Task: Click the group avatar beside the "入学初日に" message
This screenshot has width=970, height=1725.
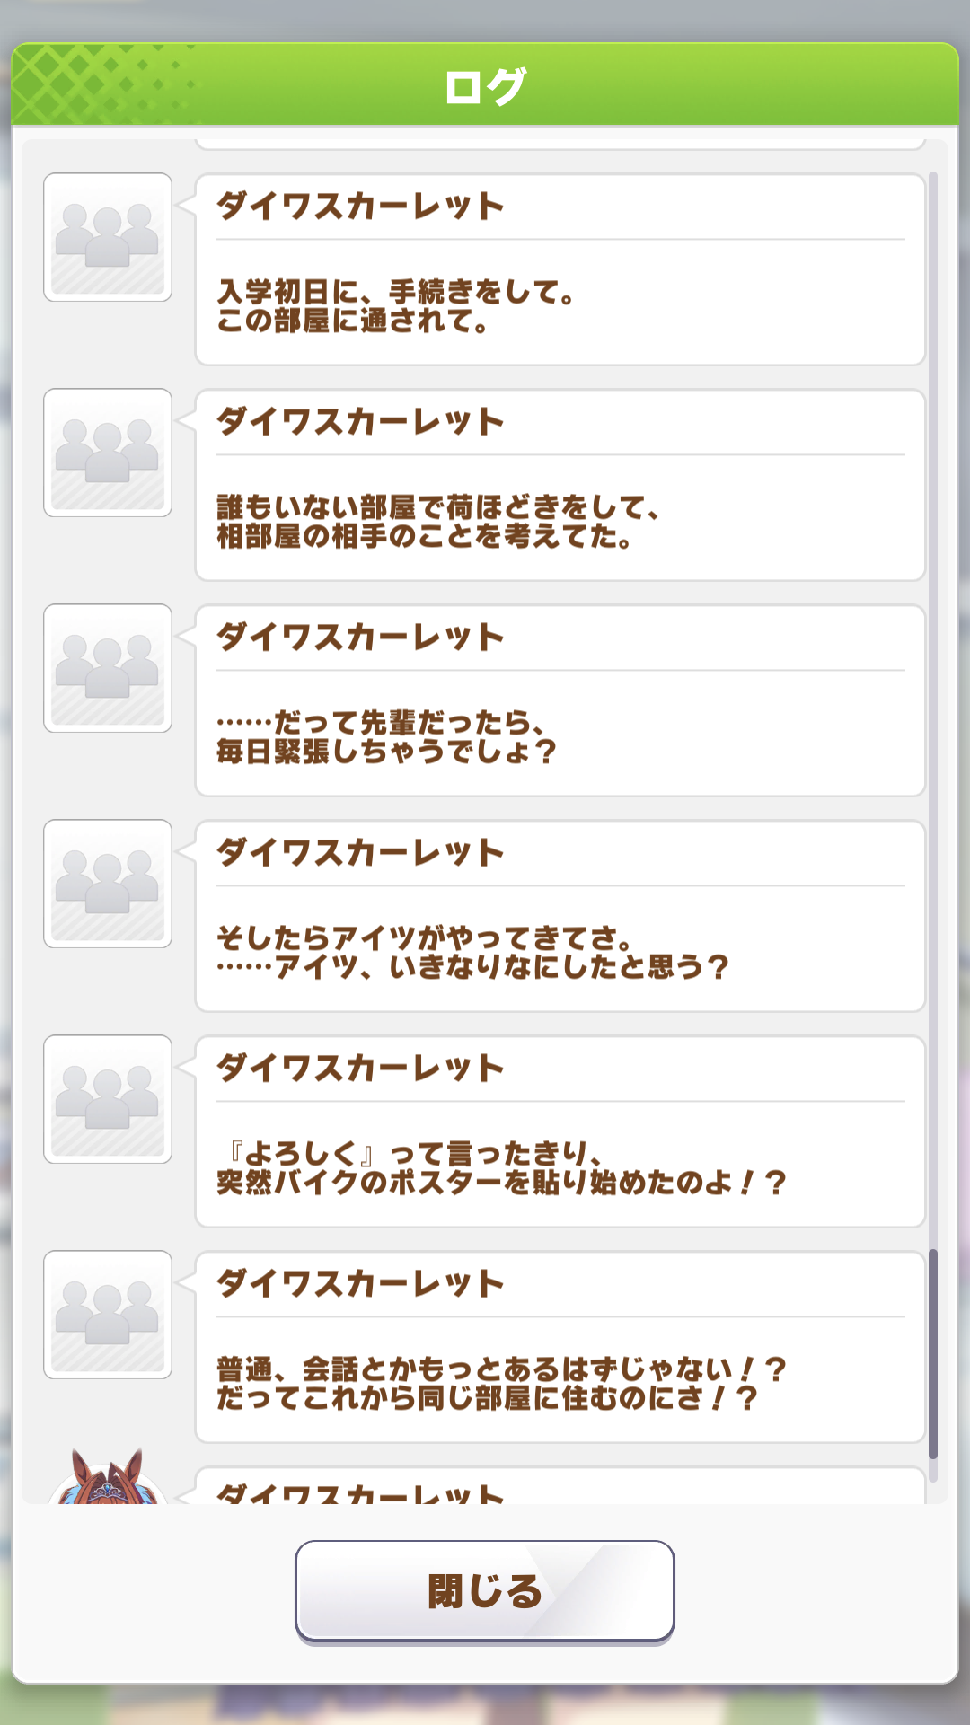Action: click(x=108, y=237)
